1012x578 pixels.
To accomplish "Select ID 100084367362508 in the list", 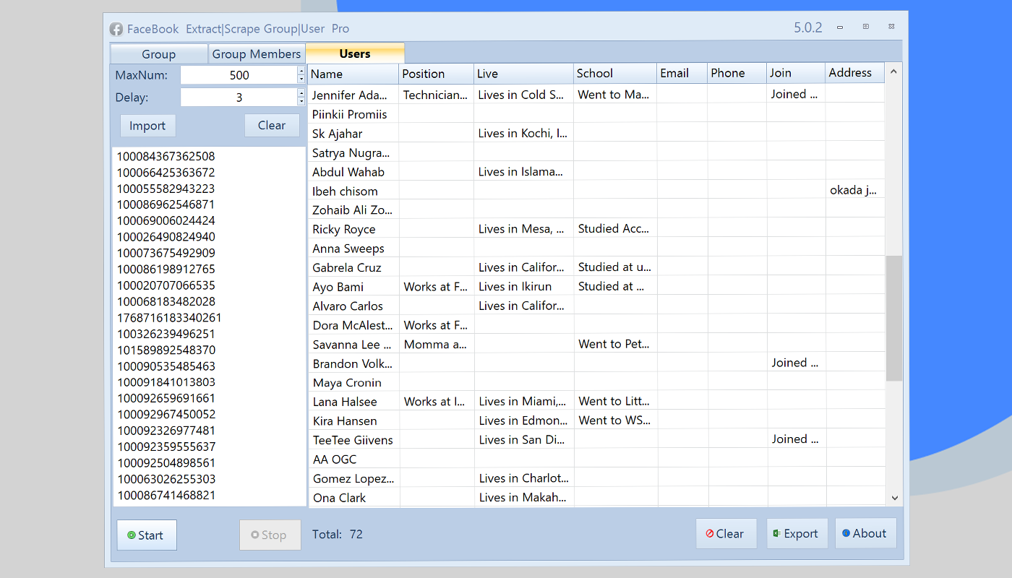I will [x=166, y=156].
